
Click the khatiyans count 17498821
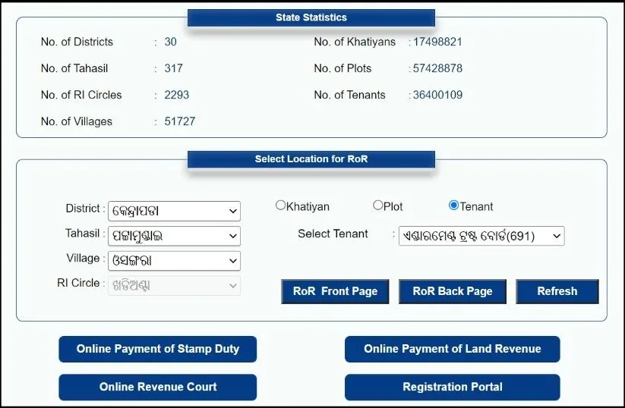[x=437, y=42]
